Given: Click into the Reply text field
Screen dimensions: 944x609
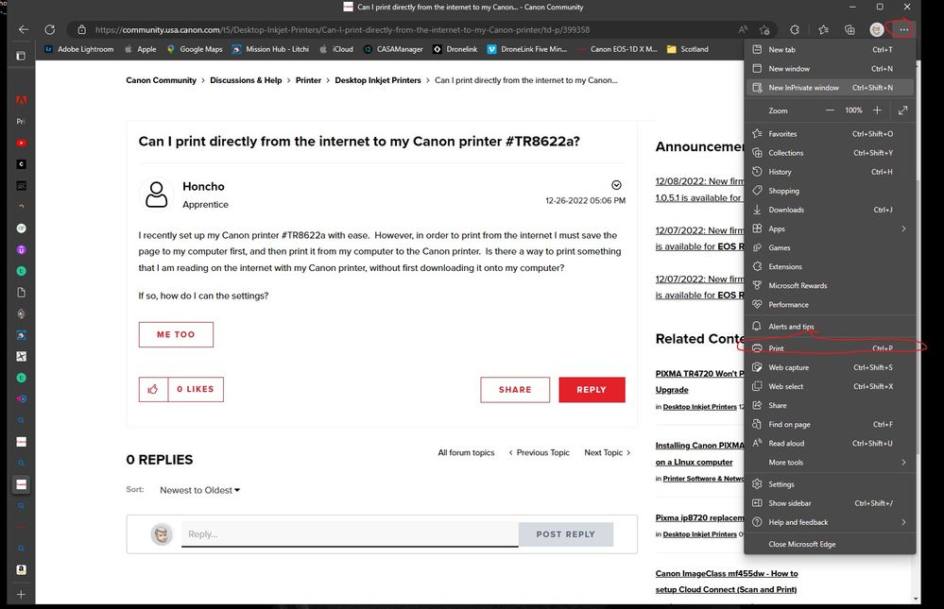Looking at the screenshot, I should (x=350, y=534).
